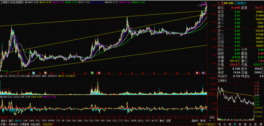Click the R 300 margin icon

point(222,3)
